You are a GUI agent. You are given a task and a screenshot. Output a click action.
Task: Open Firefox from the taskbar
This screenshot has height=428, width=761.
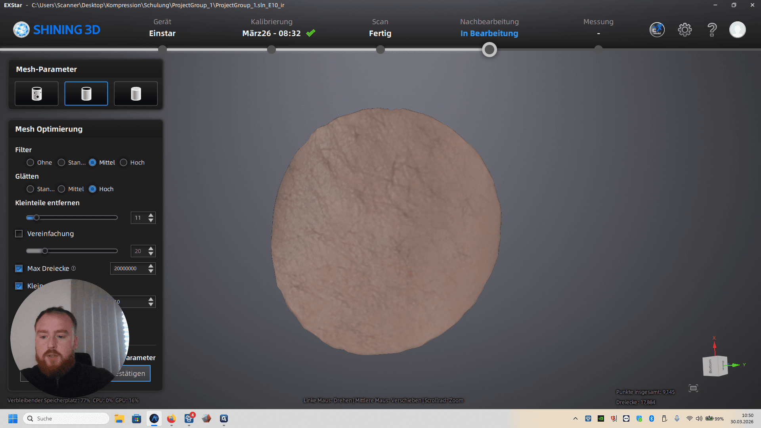coord(171,418)
